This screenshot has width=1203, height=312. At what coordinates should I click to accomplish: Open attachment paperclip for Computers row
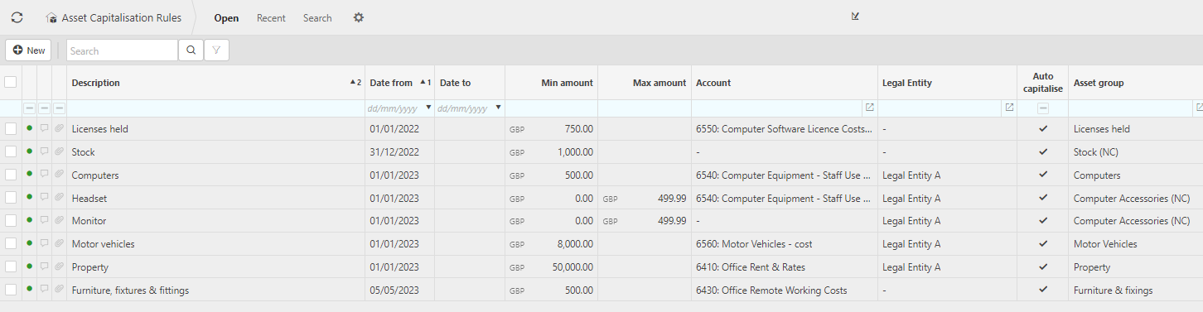[x=60, y=175]
